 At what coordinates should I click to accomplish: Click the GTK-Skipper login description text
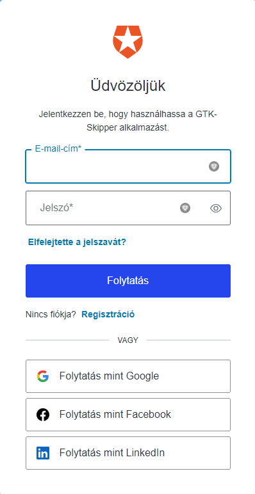coord(128,121)
